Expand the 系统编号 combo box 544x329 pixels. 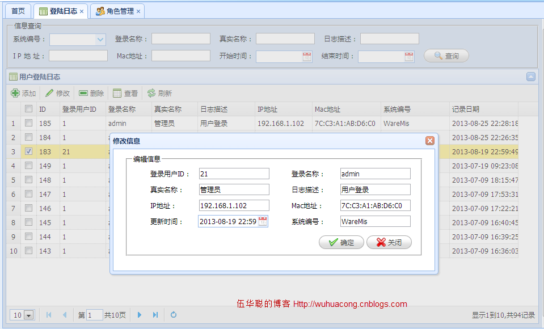click(100, 40)
